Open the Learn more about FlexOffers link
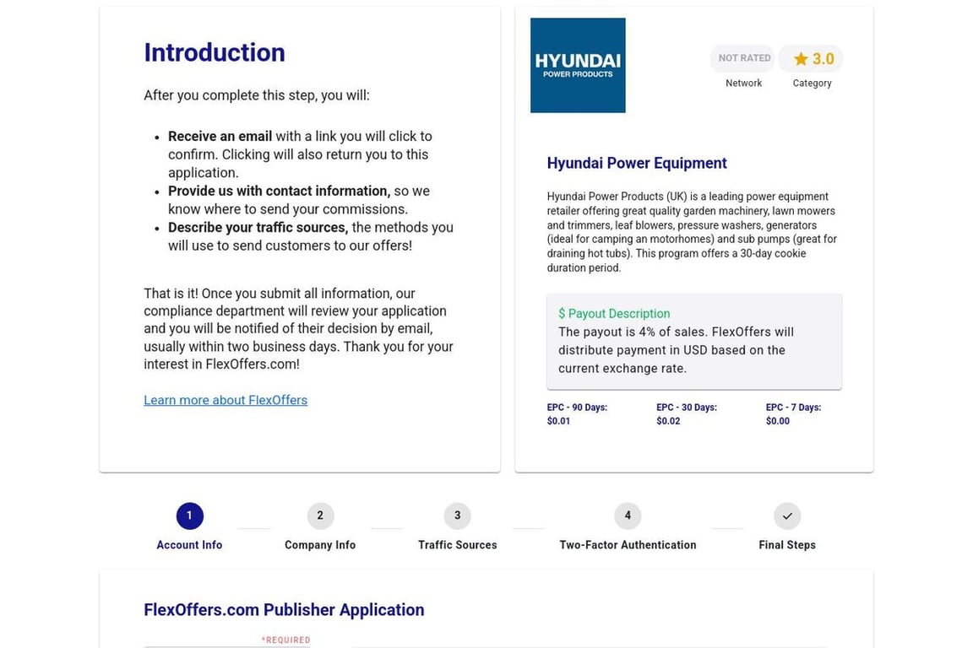The image size is (973, 648). click(226, 400)
